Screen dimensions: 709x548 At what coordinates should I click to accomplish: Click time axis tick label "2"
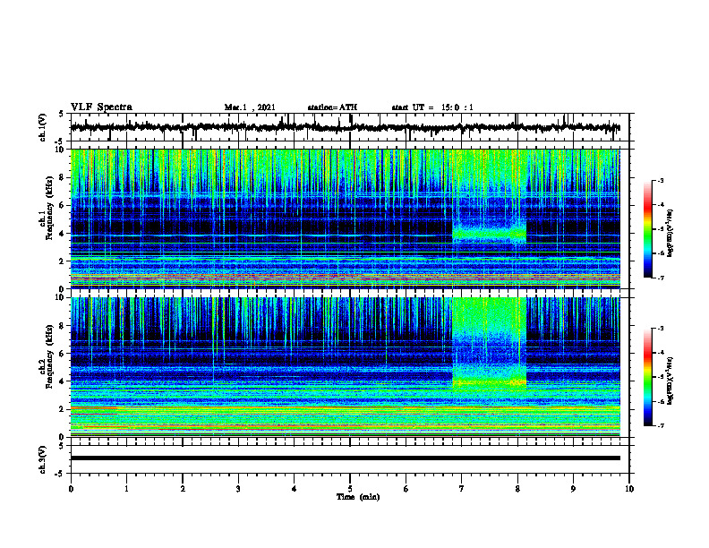(183, 489)
